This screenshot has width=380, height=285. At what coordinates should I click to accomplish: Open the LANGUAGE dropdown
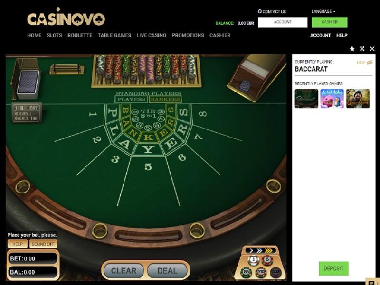tap(323, 11)
